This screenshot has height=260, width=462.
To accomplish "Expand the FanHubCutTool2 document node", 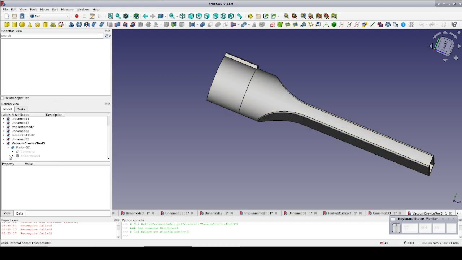I will point(4,135).
